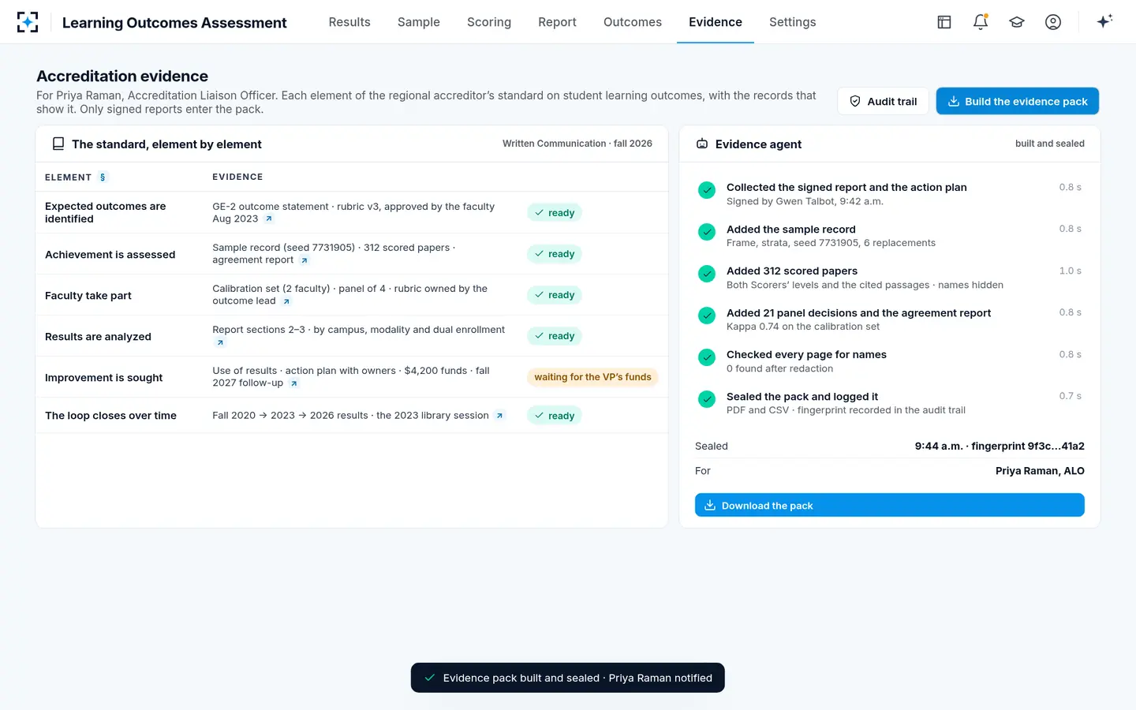Open the Settings tab
This screenshot has width=1136, height=710.
tap(793, 22)
